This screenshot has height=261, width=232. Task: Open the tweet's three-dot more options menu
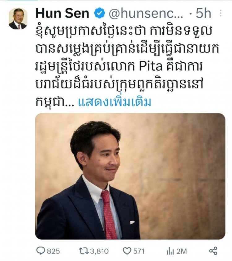click(221, 13)
